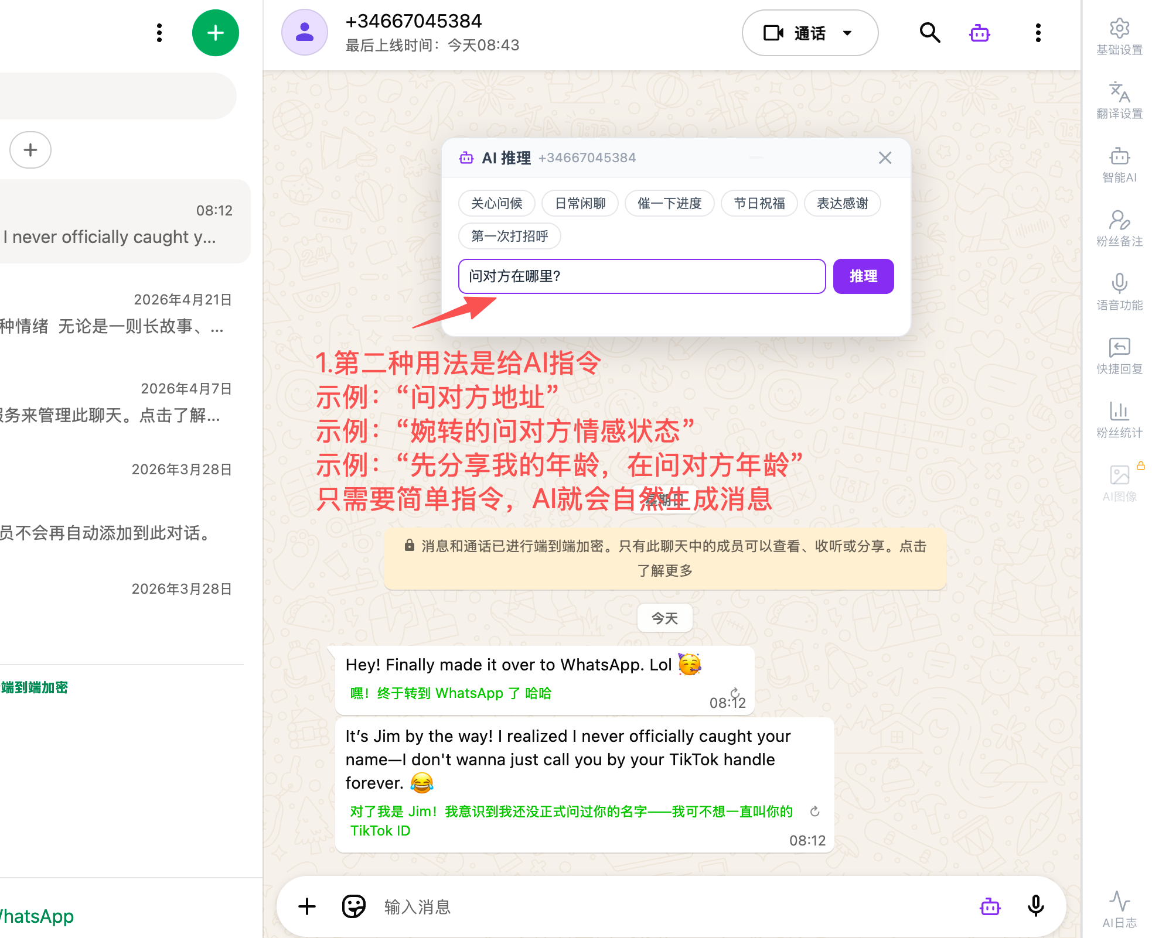The image size is (1152, 938).
Task: Open chat header three-dot menu
Action: tap(1038, 33)
